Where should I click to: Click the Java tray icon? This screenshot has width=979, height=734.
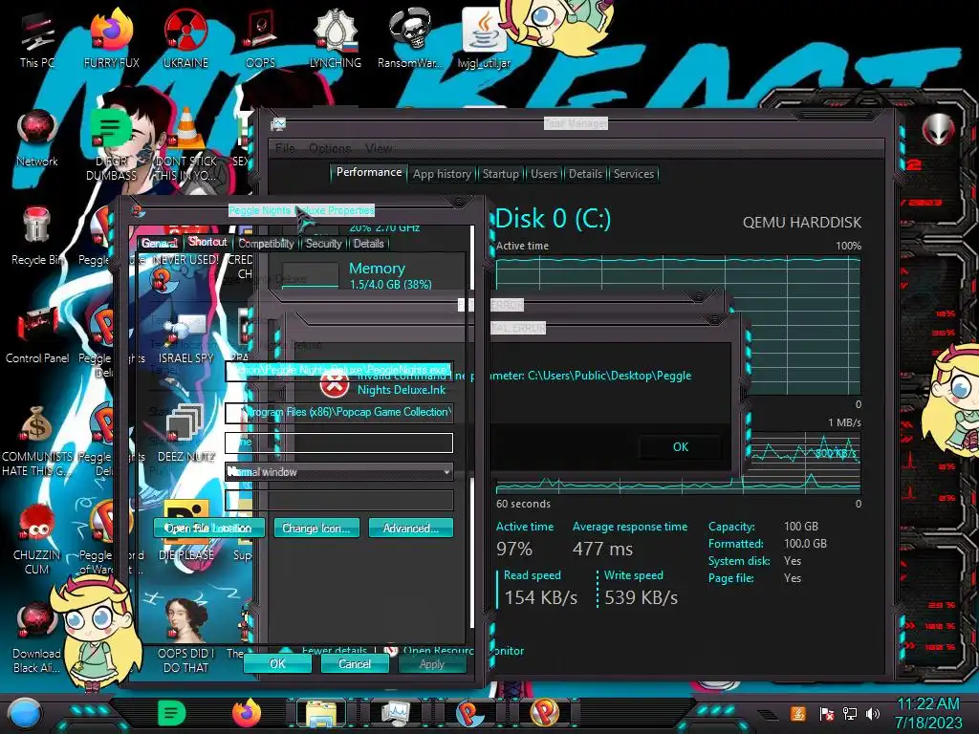(798, 713)
